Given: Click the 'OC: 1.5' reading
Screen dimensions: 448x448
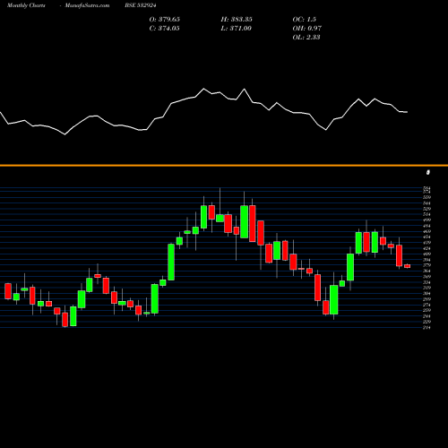Looking at the screenshot, I should (304, 20).
